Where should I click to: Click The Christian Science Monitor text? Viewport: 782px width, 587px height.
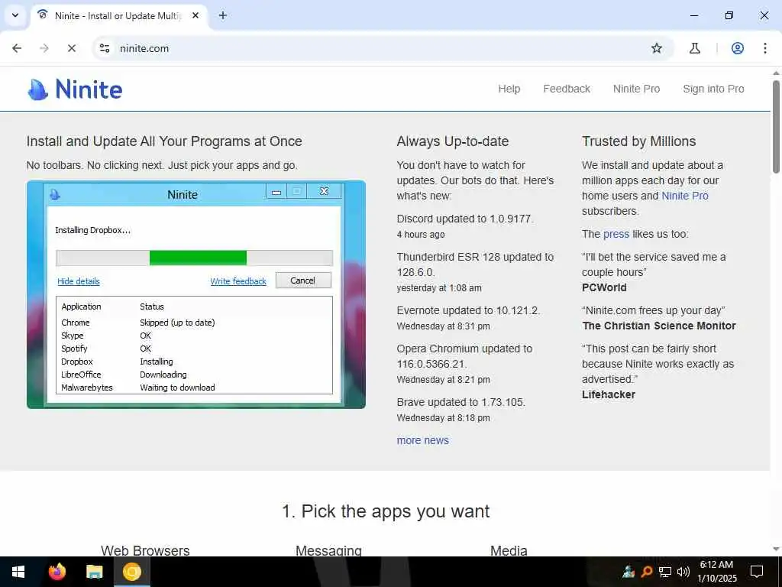[x=659, y=326]
